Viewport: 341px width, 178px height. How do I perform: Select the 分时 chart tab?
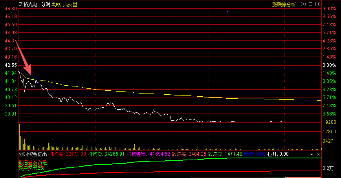tap(46, 4)
